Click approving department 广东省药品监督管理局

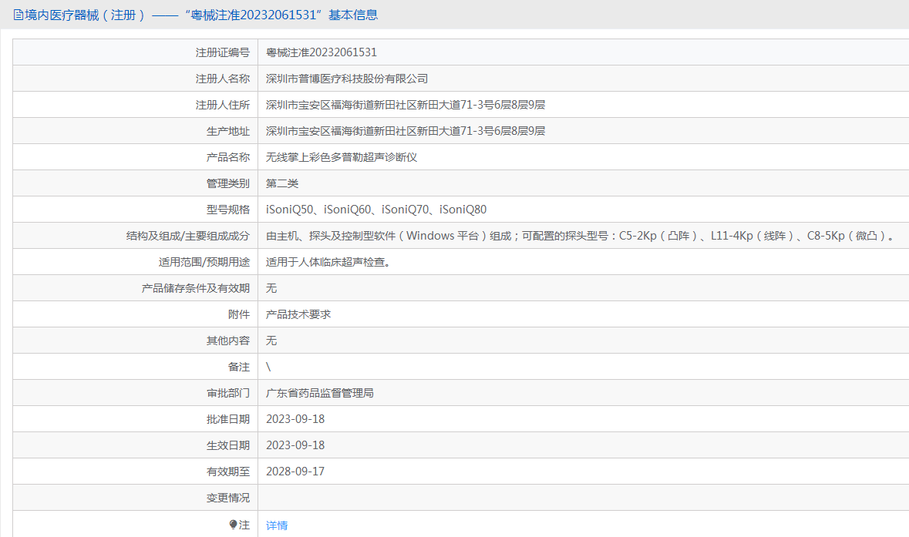(320, 393)
